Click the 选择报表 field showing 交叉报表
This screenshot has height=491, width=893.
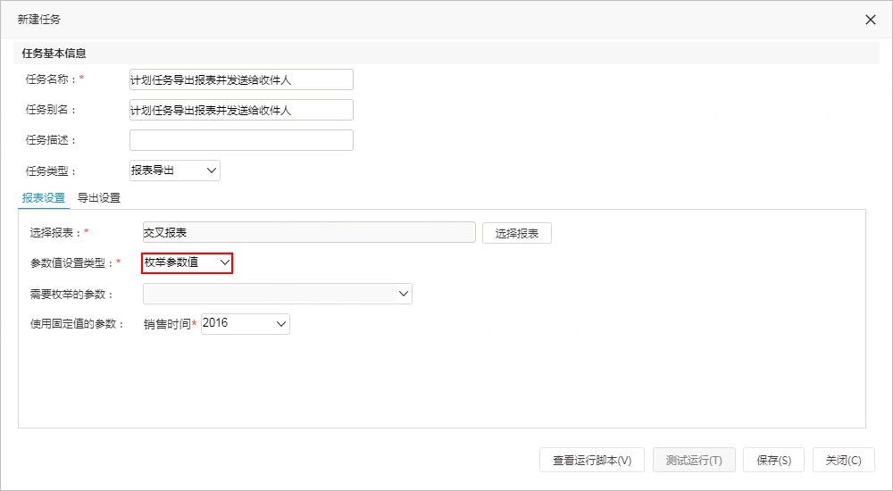309,232
